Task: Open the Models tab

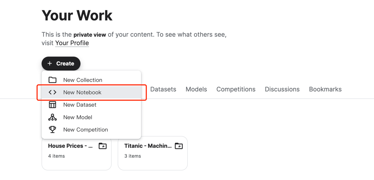Action: (x=196, y=89)
